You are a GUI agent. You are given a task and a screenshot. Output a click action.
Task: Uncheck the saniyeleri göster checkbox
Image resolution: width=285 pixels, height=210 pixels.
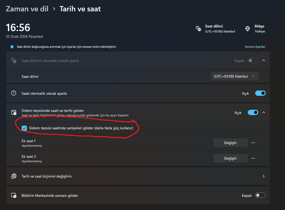(24, 128)
